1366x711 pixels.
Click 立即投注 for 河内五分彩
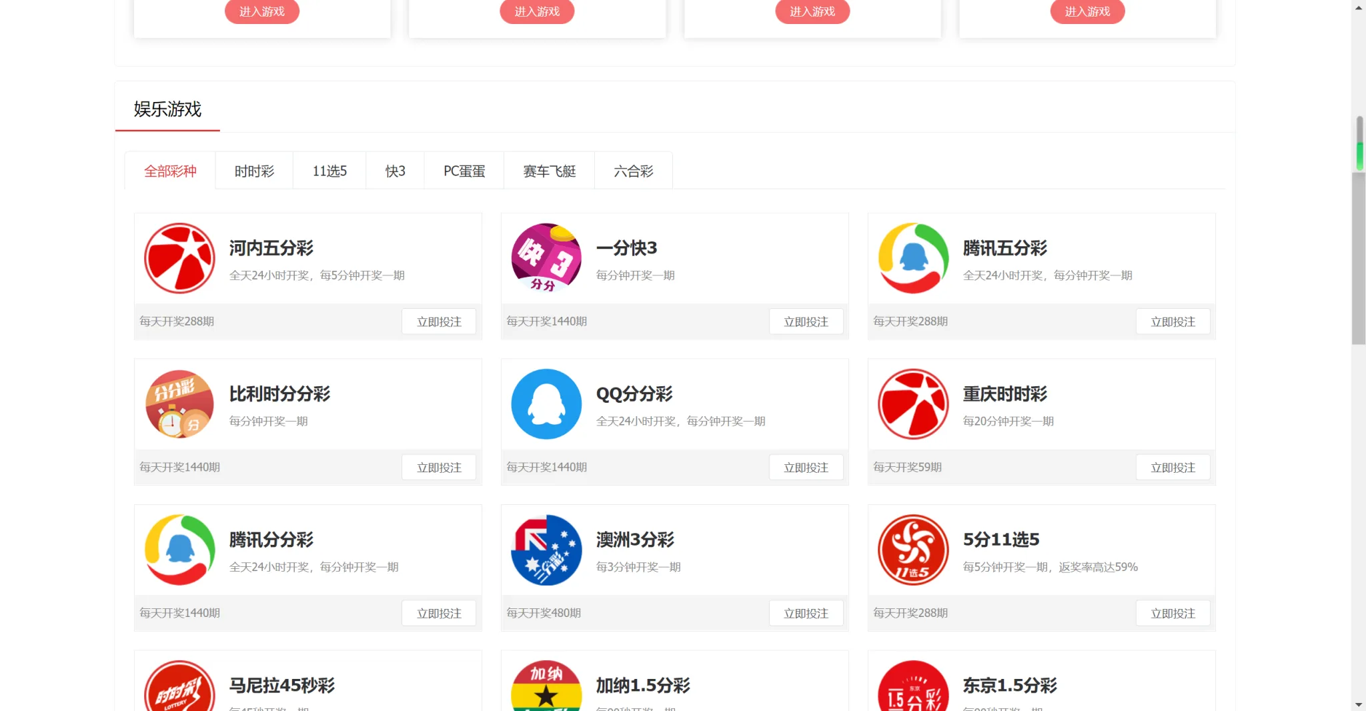point(439,321)
